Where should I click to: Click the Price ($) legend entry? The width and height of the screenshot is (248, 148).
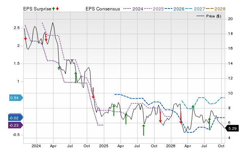[x=209, y=16]
